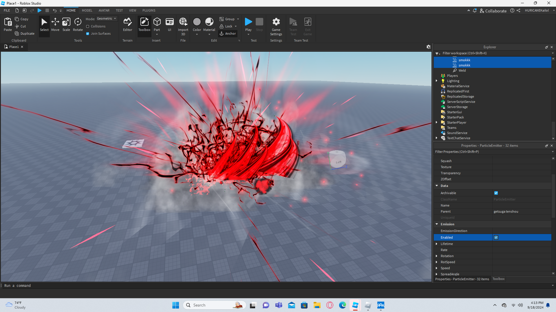Select the Move tool
This screenshot has height=312, width=556.
coord(55,24)
